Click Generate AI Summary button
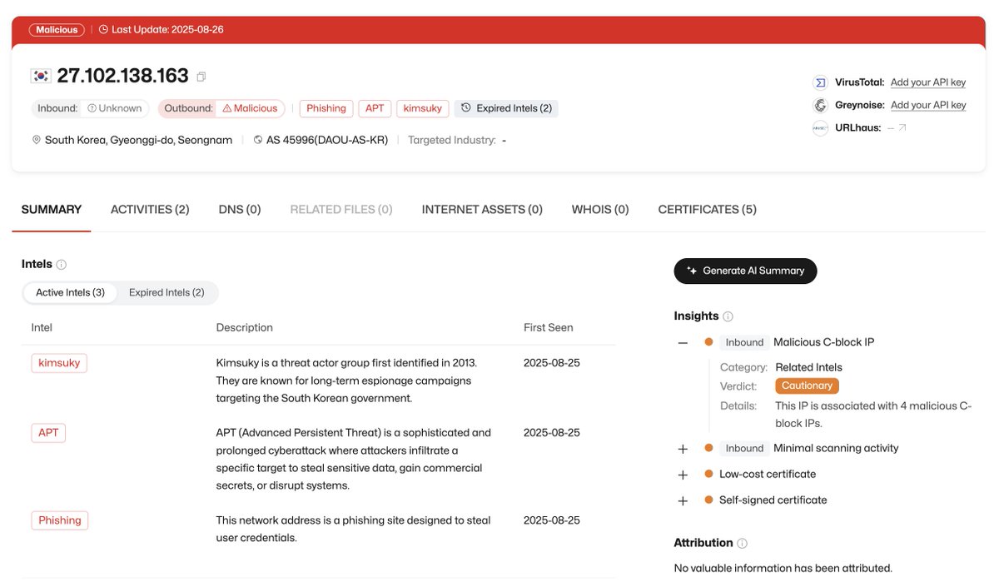The width and height of the screenshot is (999, 582). point(745,271)
